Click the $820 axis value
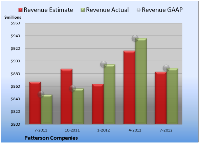Screen dimensions: 199x143 (15, 111)
